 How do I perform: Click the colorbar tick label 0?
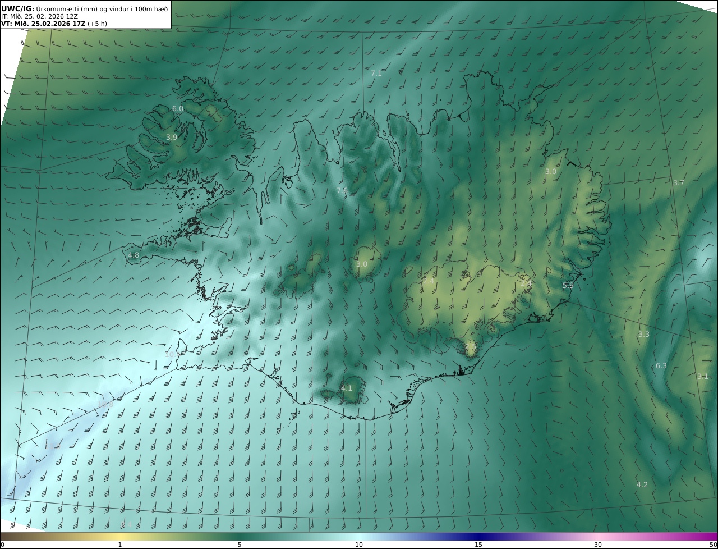[2, 545]
